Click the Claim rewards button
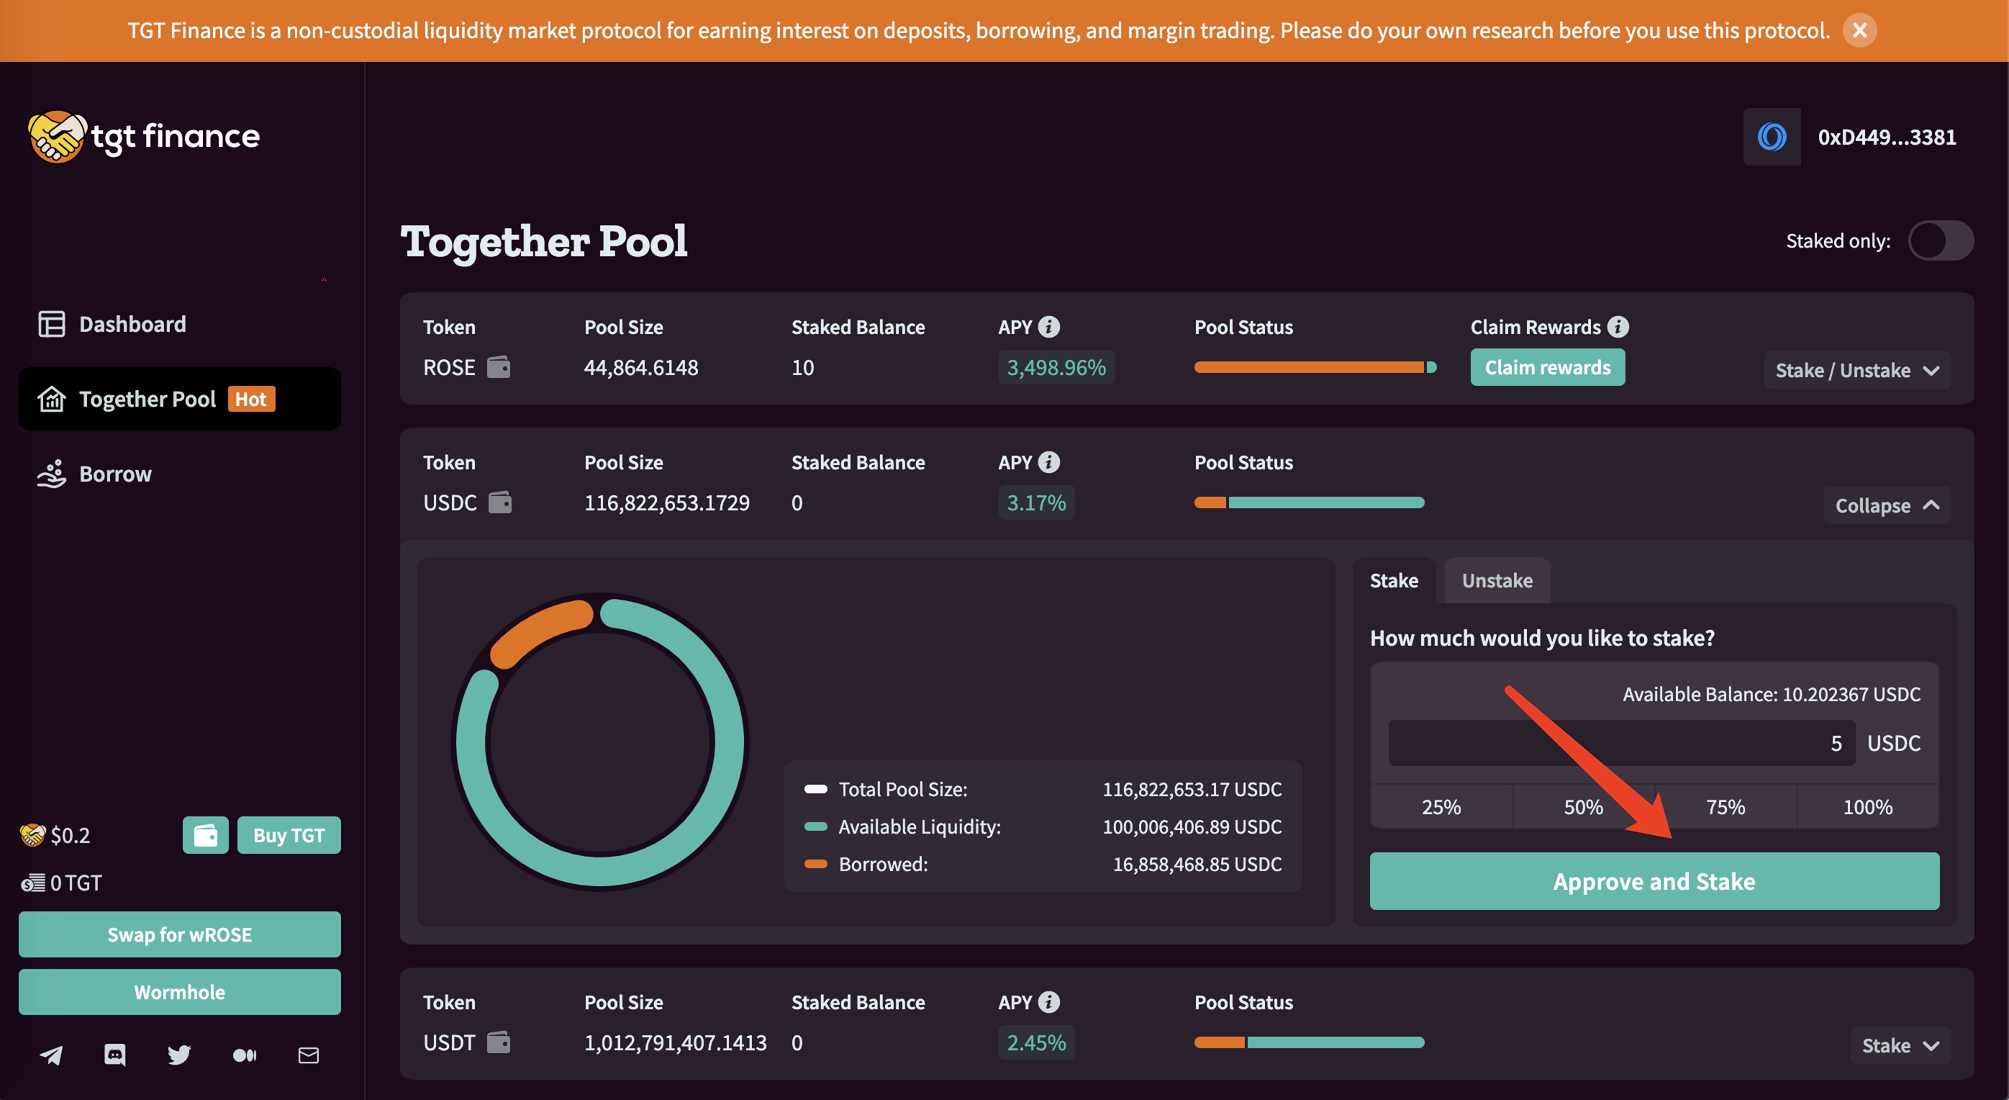 [x=1547, y=367]
